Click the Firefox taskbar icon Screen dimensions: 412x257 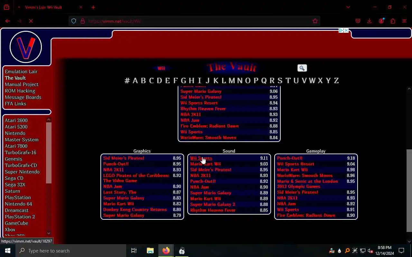pos(166,251)
